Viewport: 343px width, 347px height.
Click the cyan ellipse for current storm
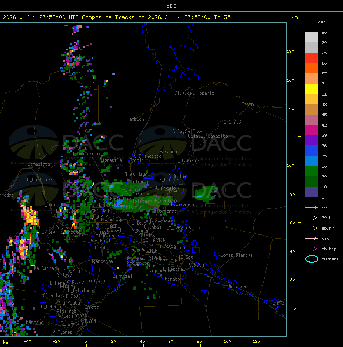(x=312, y=259)
